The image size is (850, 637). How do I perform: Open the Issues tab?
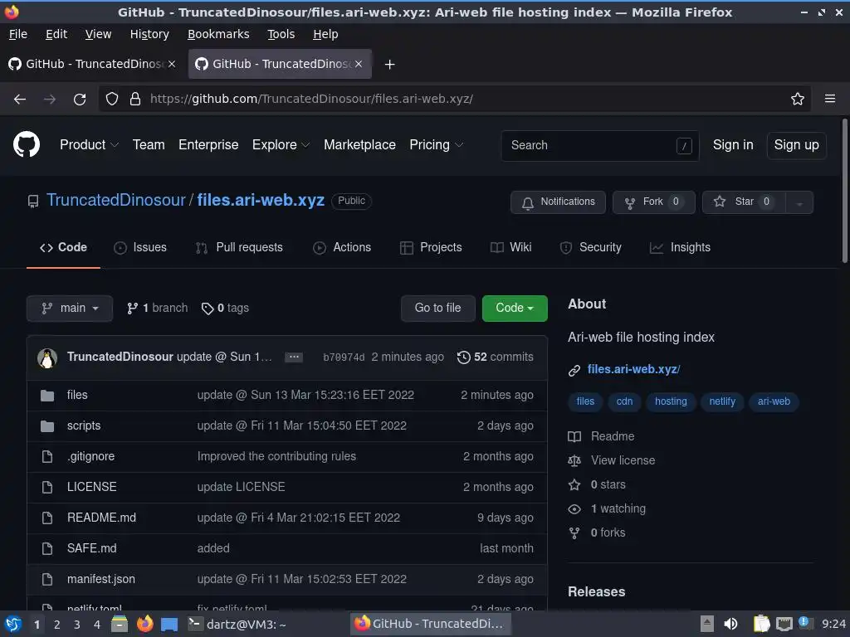tap(140, 247)
